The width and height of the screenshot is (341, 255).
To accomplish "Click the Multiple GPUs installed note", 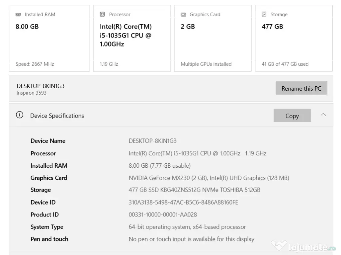I will point(206,64).
